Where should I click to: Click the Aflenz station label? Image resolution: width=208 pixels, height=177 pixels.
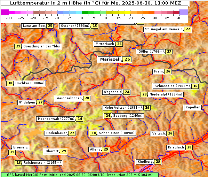point(95,149)
